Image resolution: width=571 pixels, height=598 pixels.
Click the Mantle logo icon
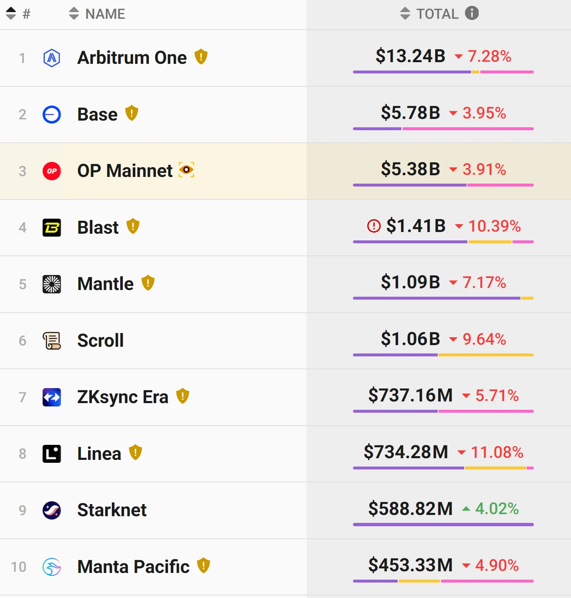(52, 284)
